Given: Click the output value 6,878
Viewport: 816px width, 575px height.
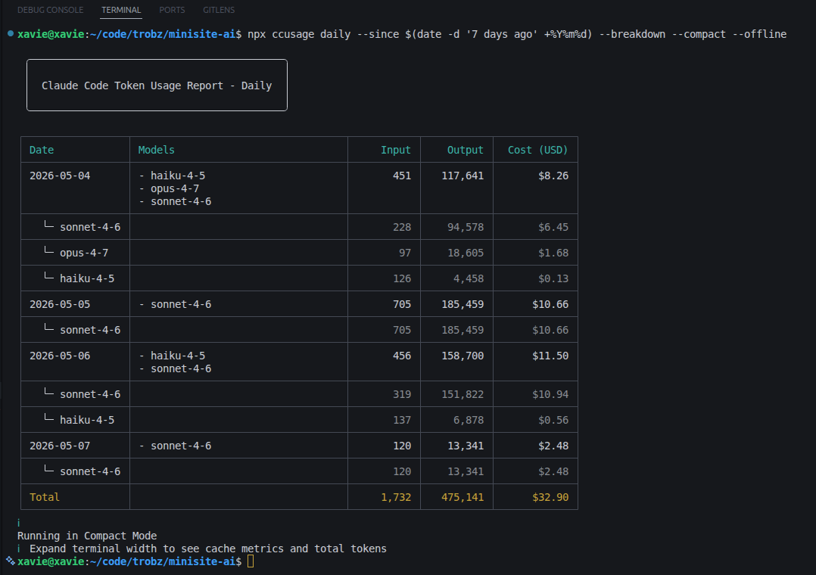Looking at the screenshot, I should 469,420.
